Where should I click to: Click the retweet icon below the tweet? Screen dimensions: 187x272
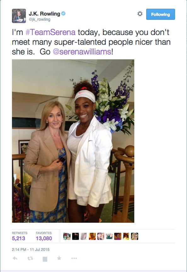30,258
